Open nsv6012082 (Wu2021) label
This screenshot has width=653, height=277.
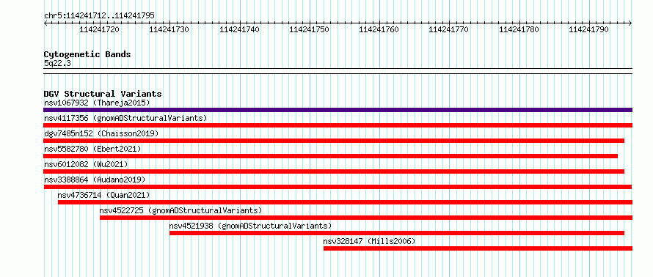point(86,164)
